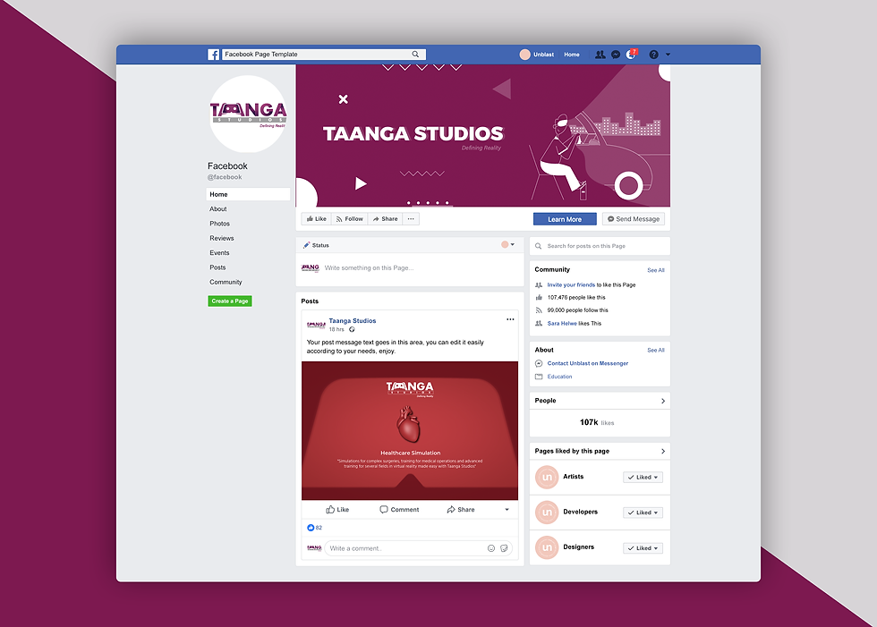Select Home in the page sidebar

coord(248,194)
